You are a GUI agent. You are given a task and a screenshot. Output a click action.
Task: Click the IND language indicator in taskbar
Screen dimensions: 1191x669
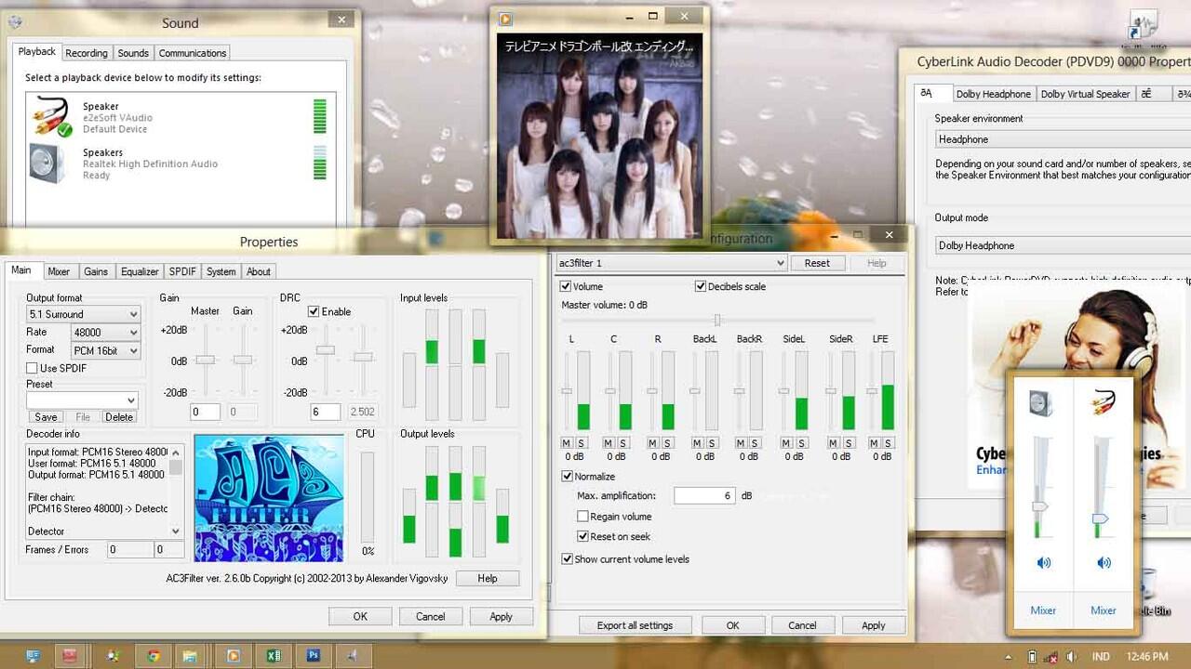(x=1101, y=657)
